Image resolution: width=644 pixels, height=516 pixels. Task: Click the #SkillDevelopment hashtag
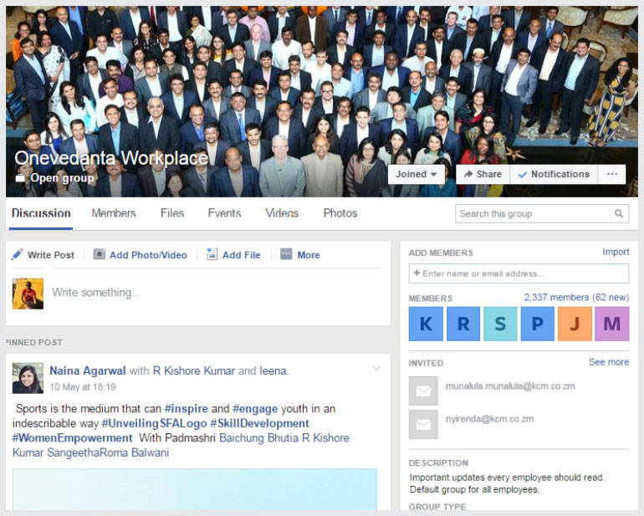click(x=259, y=423)
